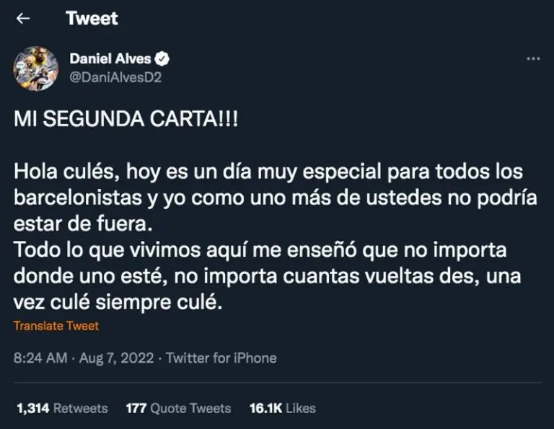The width and height of the screenshot is (554, 429).
Task: Click the Twitter for iPhone source link
Action: 221,358
